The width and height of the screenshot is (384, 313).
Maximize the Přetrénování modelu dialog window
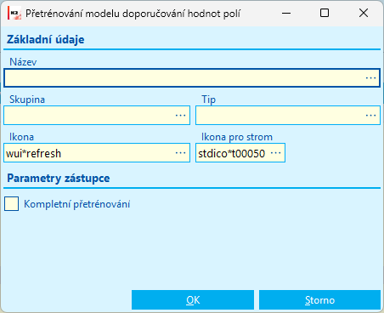(325, 13)
